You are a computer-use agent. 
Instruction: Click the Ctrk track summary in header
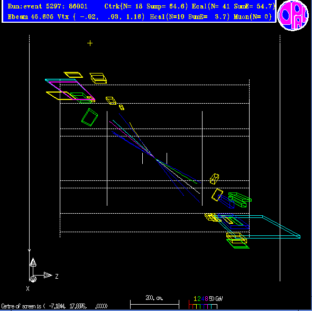(146, 6)
